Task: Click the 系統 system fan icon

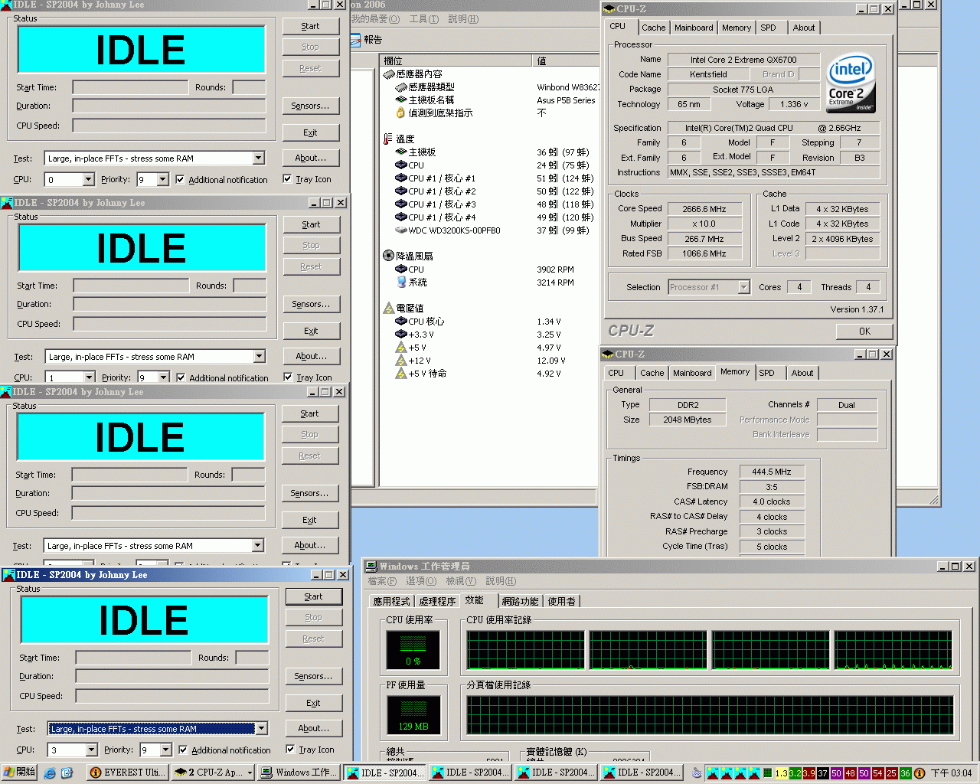Action: click(x=401, y=283)
